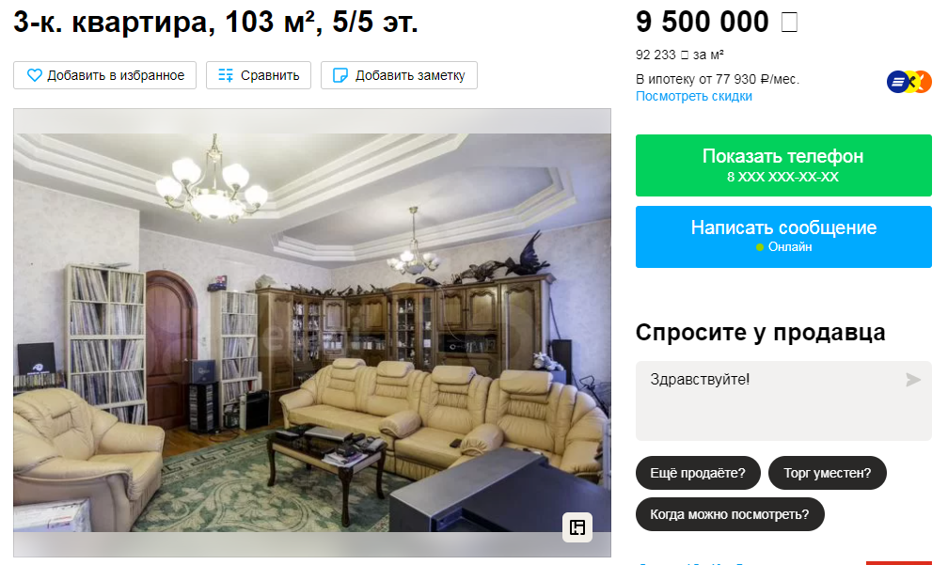948x565 pixels.
Task: Choose Когда можно посмотреть? quick question
Action: click(x=730, y=514)
